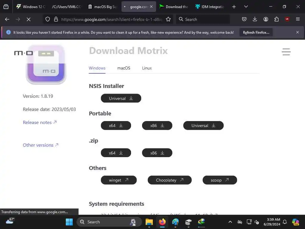Open the winget link button
Image resolution: width=305 pixels, height=229 pixels.
(119, 180)
